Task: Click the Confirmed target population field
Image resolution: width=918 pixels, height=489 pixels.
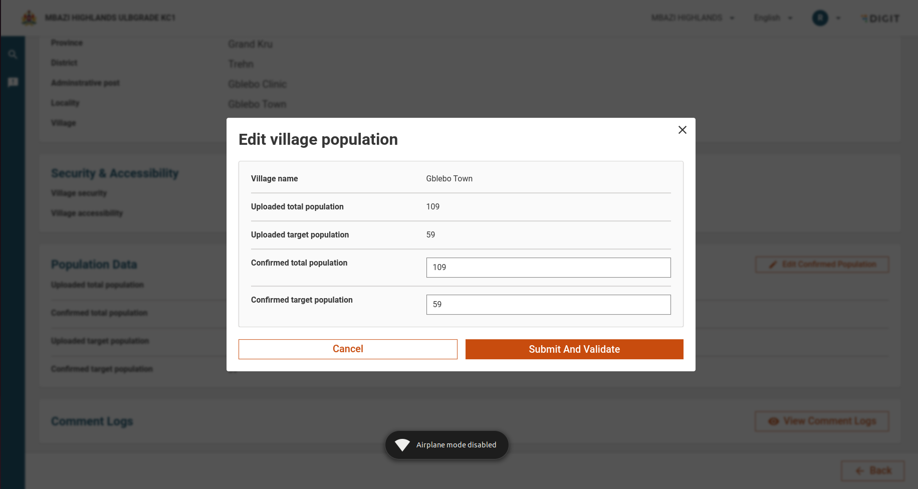Action: pos(548,305)
